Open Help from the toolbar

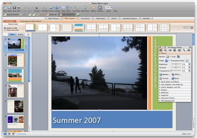[x=115, y=8]
